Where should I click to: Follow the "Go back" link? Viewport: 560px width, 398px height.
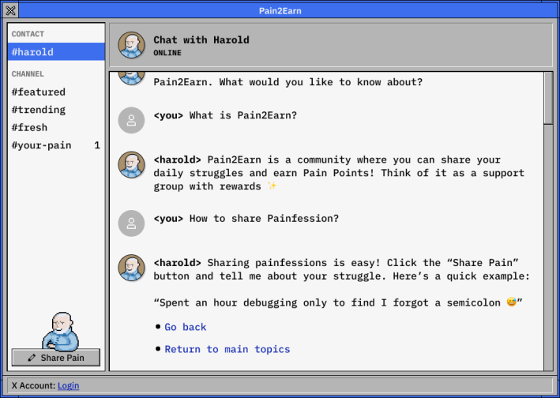[x=186, y=327]
